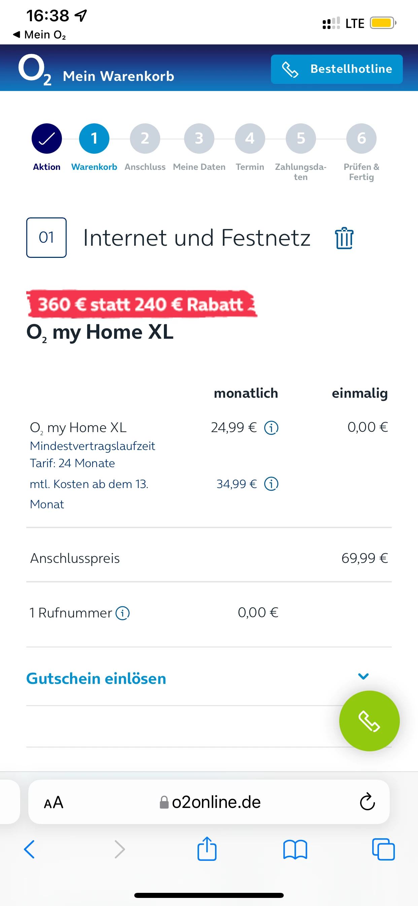
Task: Go back with Safari back arrow
Action: click(x=30, y=849)
